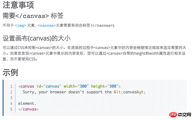Click line number 2 in code block
Viewport: 194px width, 120px height.
tap(11, 92)
